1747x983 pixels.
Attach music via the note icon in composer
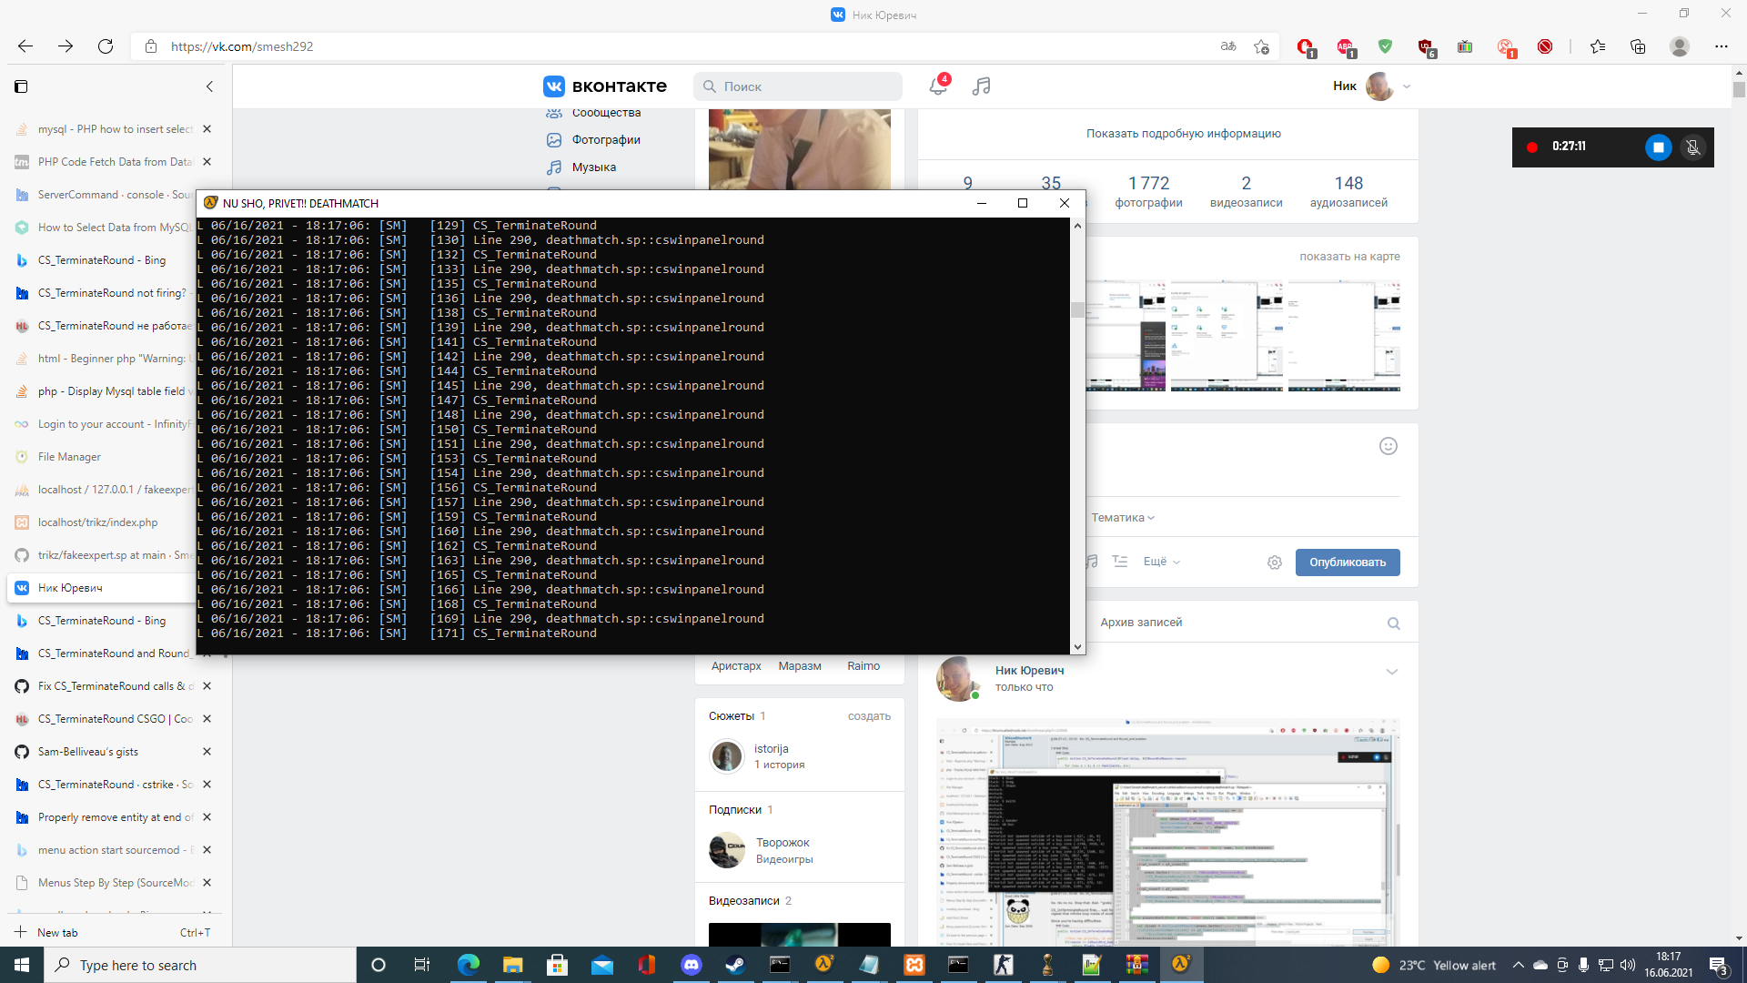[1091, 562]
